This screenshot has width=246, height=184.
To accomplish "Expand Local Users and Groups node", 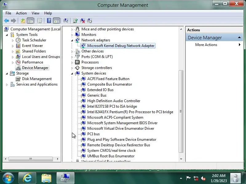I will [x=13, y=57].
